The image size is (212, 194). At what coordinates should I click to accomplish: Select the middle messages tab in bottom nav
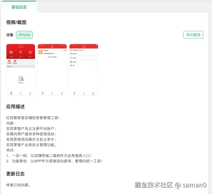[52, 93]
